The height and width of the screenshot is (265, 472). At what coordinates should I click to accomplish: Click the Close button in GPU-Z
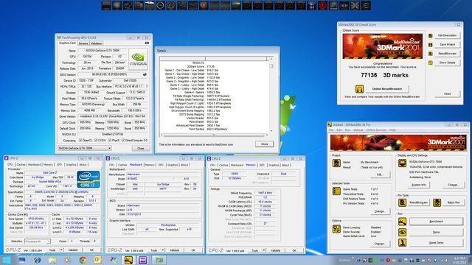tap(141, 149)
